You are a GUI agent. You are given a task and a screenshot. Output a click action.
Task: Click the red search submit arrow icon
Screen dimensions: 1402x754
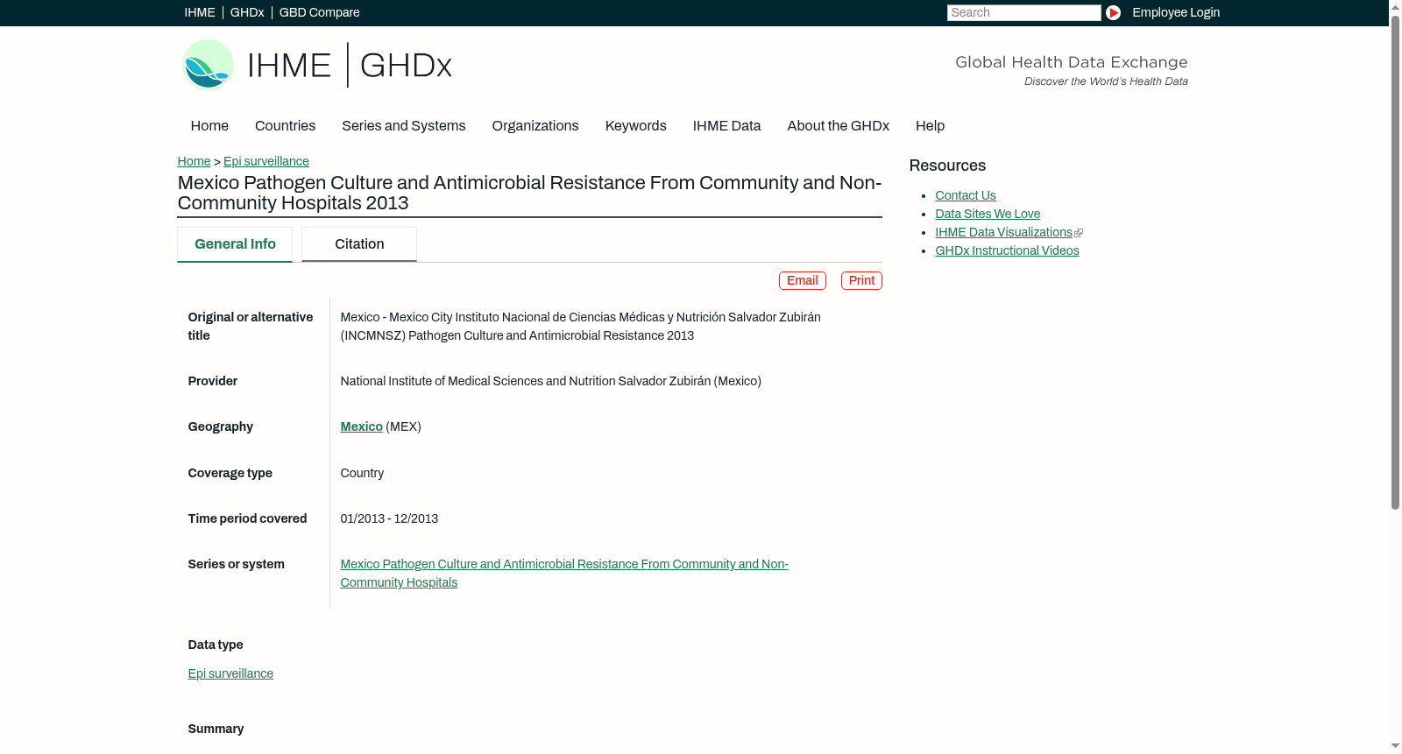pyautogui.click(x=1113, y=12)
